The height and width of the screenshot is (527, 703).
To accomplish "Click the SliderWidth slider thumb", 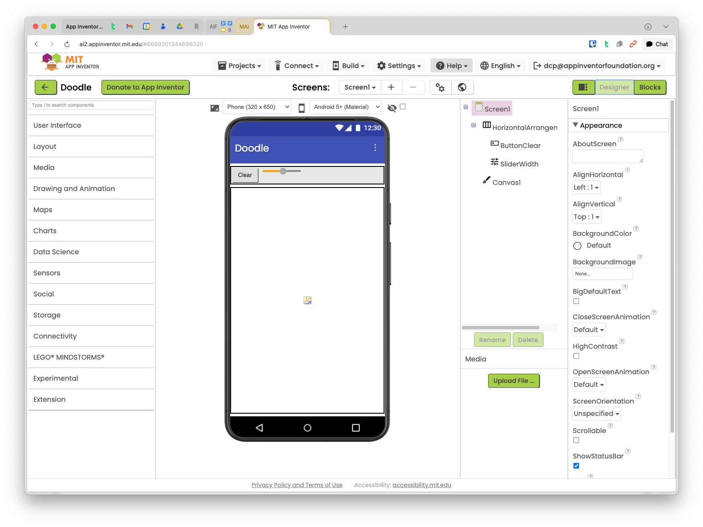I will point(283,171).
